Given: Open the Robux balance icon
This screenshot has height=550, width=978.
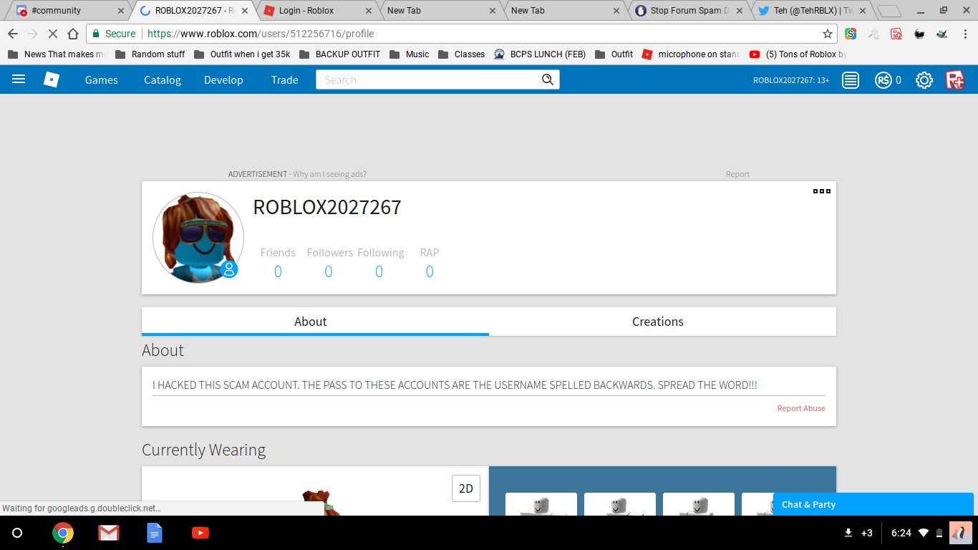Looking at the screenshot, I should coord(883,80).
